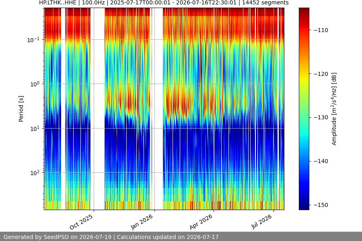Click the dark blue bottom of the colorbar
362x241 pixels.
[x=304, y=207]
